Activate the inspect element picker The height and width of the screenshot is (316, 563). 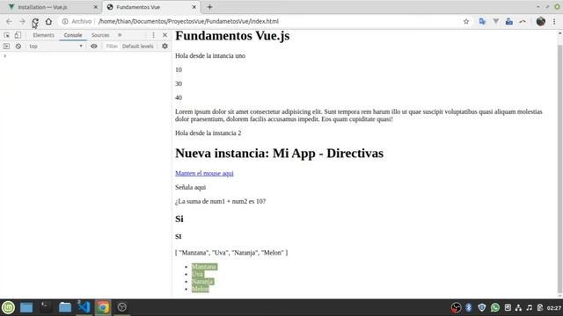coord(7,35)
